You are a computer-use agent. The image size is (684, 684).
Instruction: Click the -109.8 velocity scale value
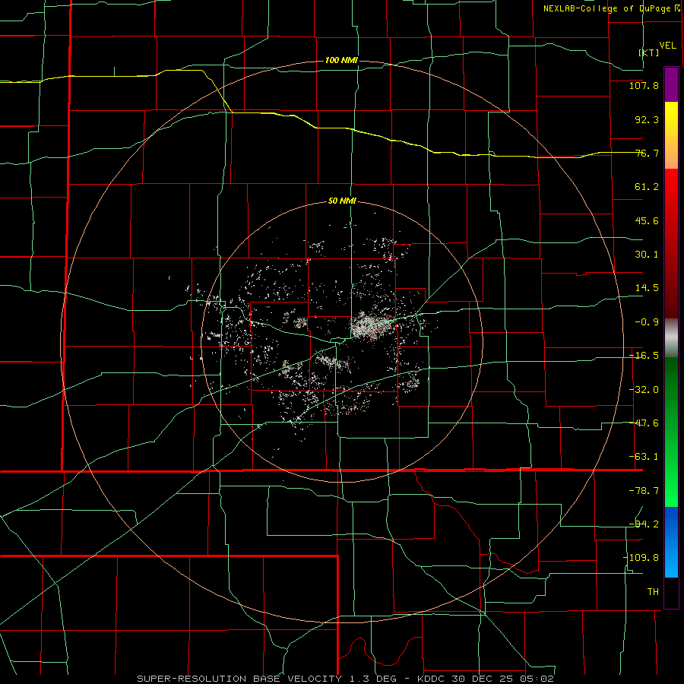pyautogui.click(x=641, y=558)
